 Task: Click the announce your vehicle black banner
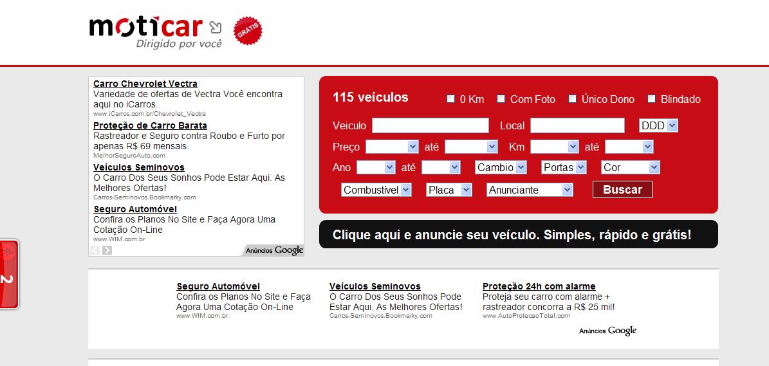(519, 234)
